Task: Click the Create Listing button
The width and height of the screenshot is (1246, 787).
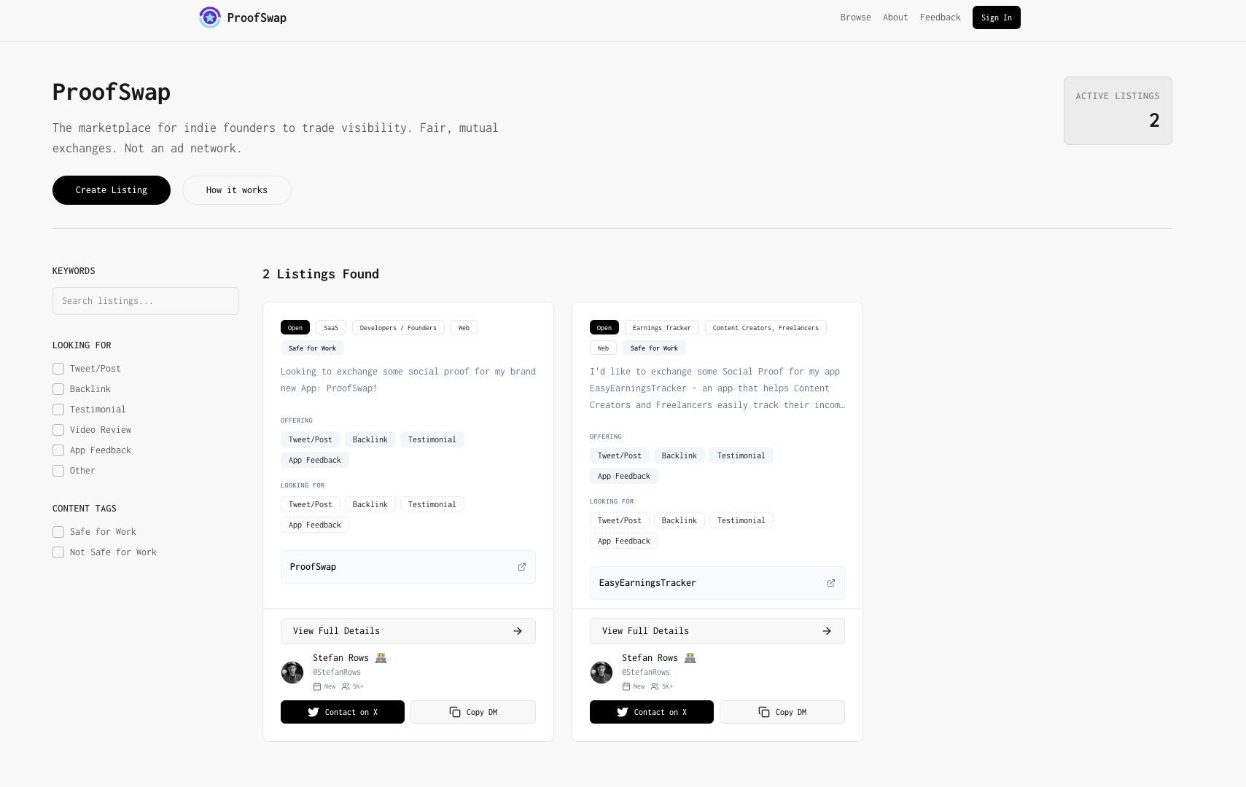Action: (111, 190)
